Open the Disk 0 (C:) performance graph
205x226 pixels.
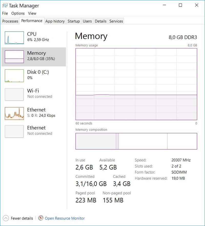click(14, 76)
